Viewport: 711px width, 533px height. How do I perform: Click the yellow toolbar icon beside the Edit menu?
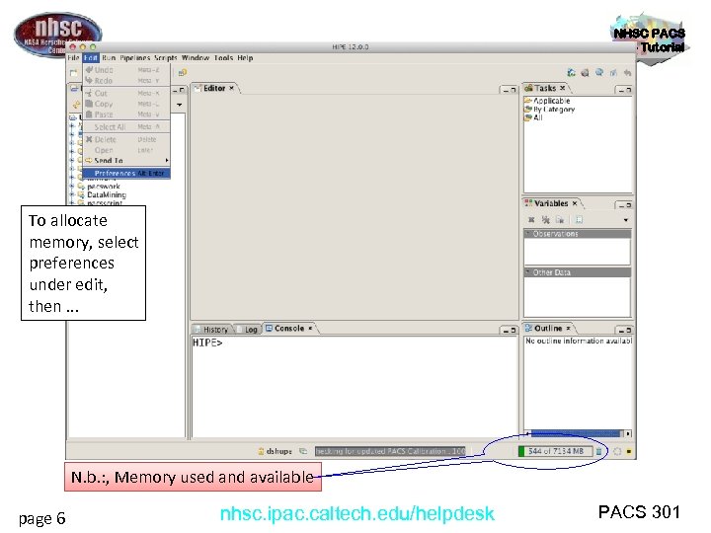click(x=183, y=73)
